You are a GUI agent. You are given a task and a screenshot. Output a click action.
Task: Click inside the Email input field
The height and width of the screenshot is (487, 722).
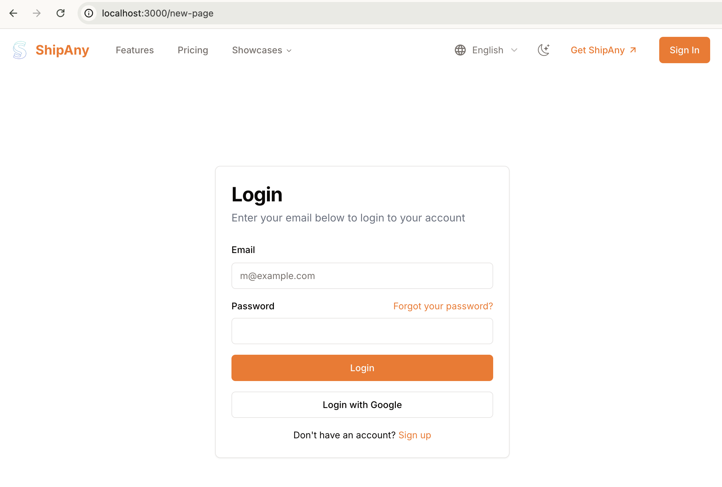click(x=362, y=276)
